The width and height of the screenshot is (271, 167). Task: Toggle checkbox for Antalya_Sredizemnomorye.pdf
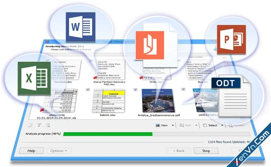point(135,89)
